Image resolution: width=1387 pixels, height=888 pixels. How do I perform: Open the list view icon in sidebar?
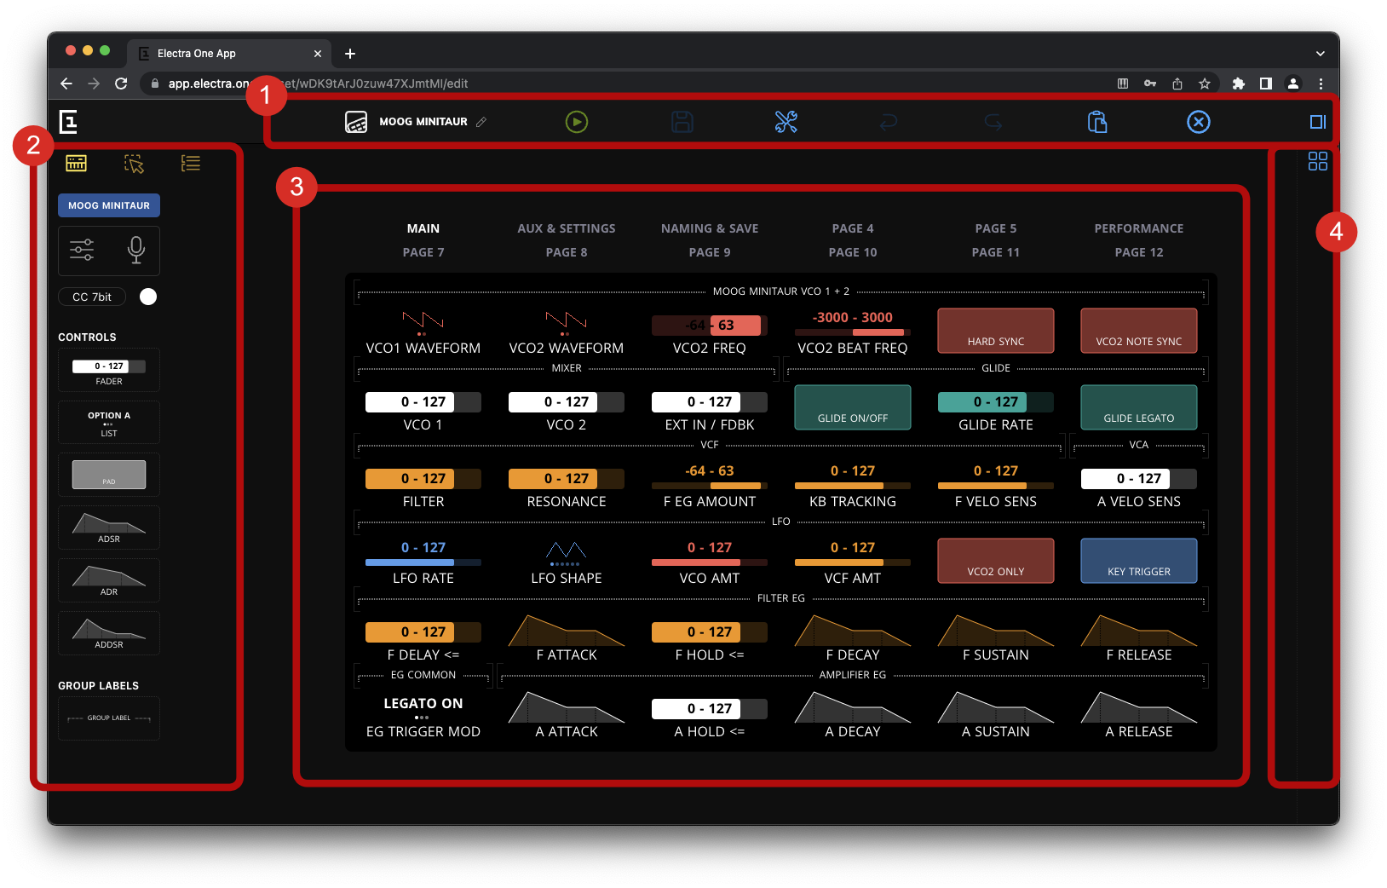pos(190,163)
